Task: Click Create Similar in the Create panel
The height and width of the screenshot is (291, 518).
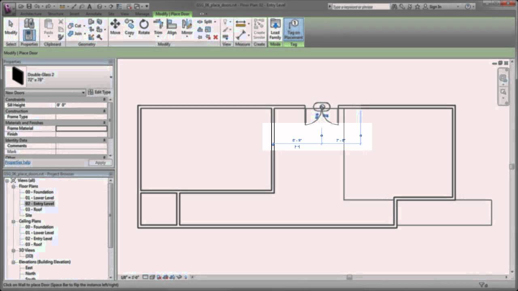Action: (259, 29)
